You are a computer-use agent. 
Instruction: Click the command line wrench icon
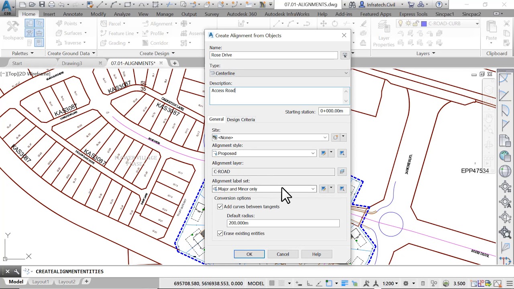point(16,271)
